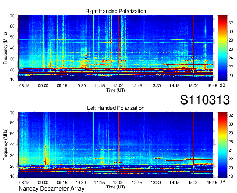The height and width of the screenshot is (193, 237).
Task: Click the Nancay Decameter Array caption
Action: coord(51,189)
